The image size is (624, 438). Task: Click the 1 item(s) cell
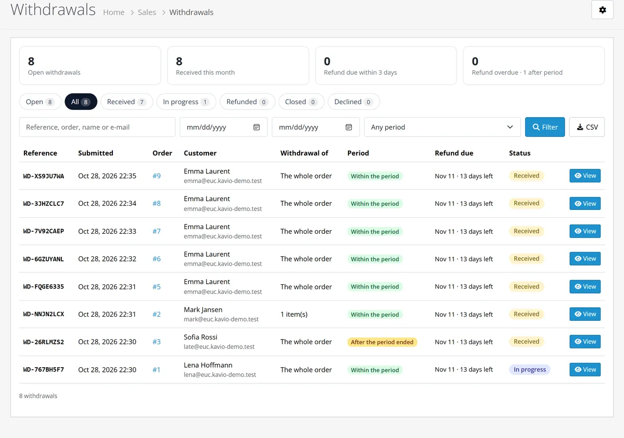pyautogui.click(x=294, y=315)
